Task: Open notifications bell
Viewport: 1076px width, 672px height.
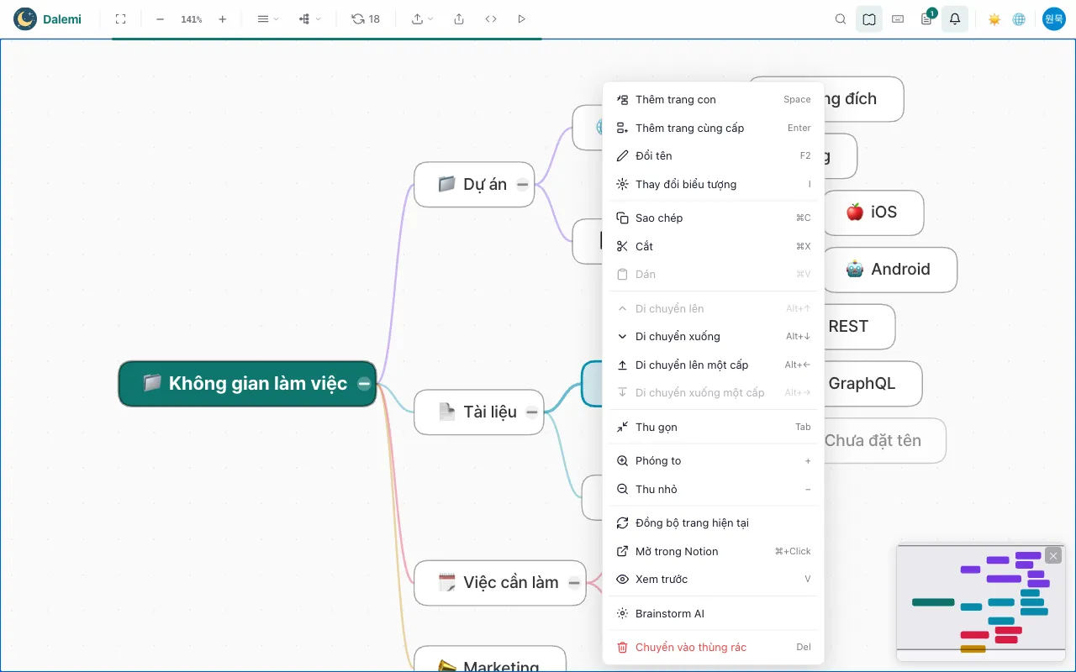Action: pos(955,18)
